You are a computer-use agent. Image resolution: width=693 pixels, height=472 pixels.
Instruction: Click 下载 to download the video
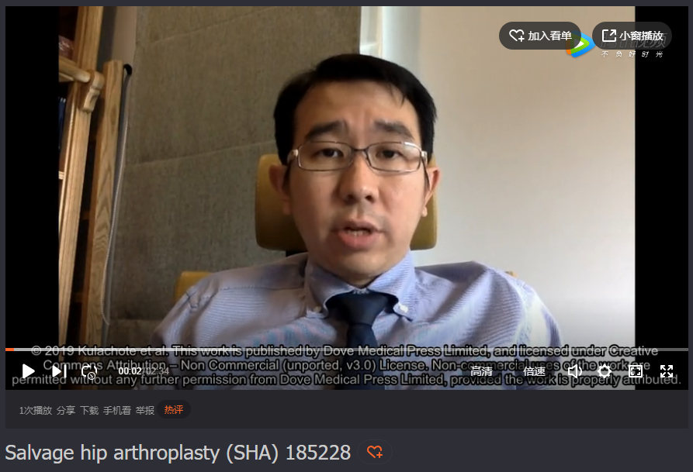coord(89,410)
